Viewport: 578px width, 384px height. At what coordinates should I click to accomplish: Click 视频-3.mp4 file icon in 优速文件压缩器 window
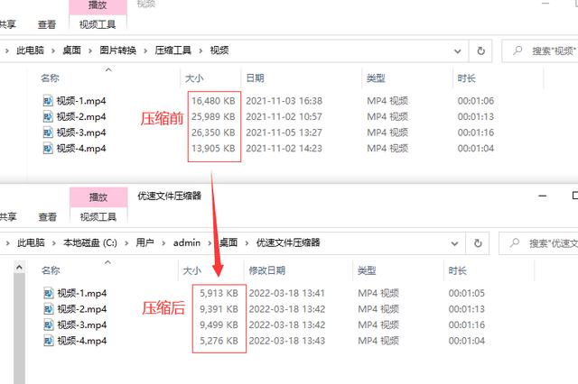tap(49, 325)
